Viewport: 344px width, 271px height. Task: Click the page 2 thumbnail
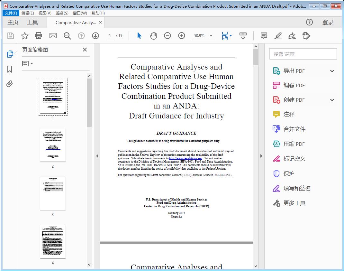[x=53, y=145]
